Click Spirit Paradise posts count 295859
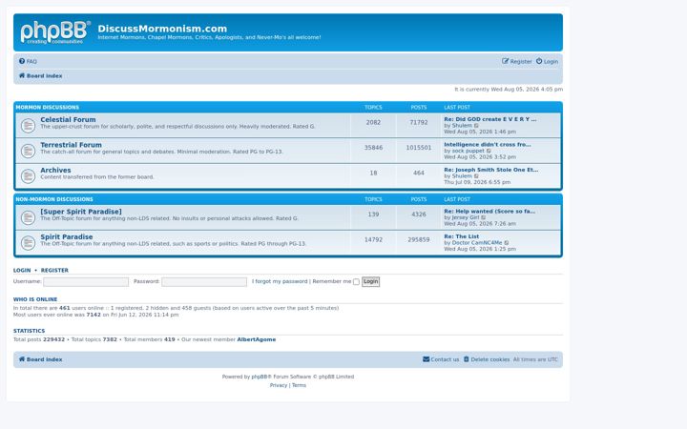This screenshot has width=687, height=429. click(x=419, y=240)
